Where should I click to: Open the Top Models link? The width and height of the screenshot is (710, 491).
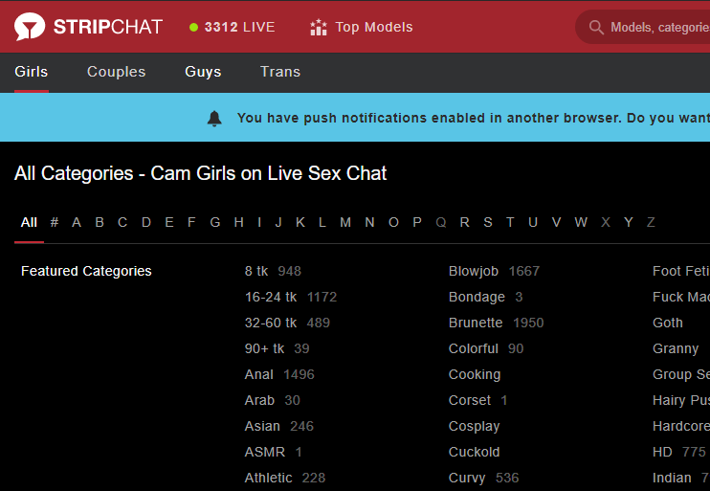pos(374,27)
